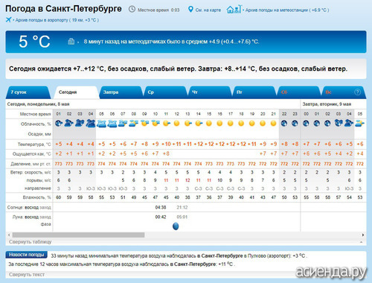This screenshot has width=372, height=283.
Task: Switch to the 'Завтра' tab
Action: 121,92
